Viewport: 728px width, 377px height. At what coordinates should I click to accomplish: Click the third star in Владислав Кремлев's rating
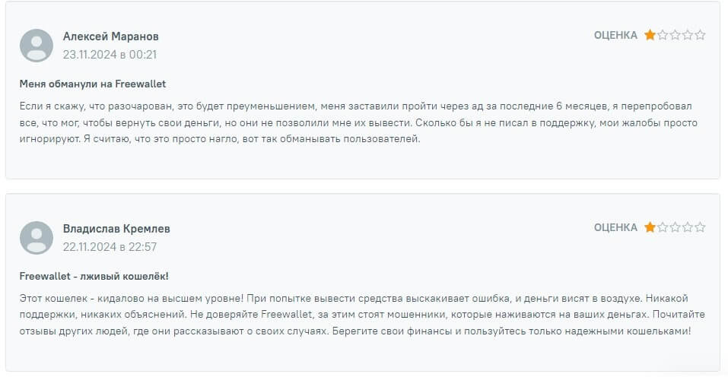pyautogui.click(x=675, y=227)
